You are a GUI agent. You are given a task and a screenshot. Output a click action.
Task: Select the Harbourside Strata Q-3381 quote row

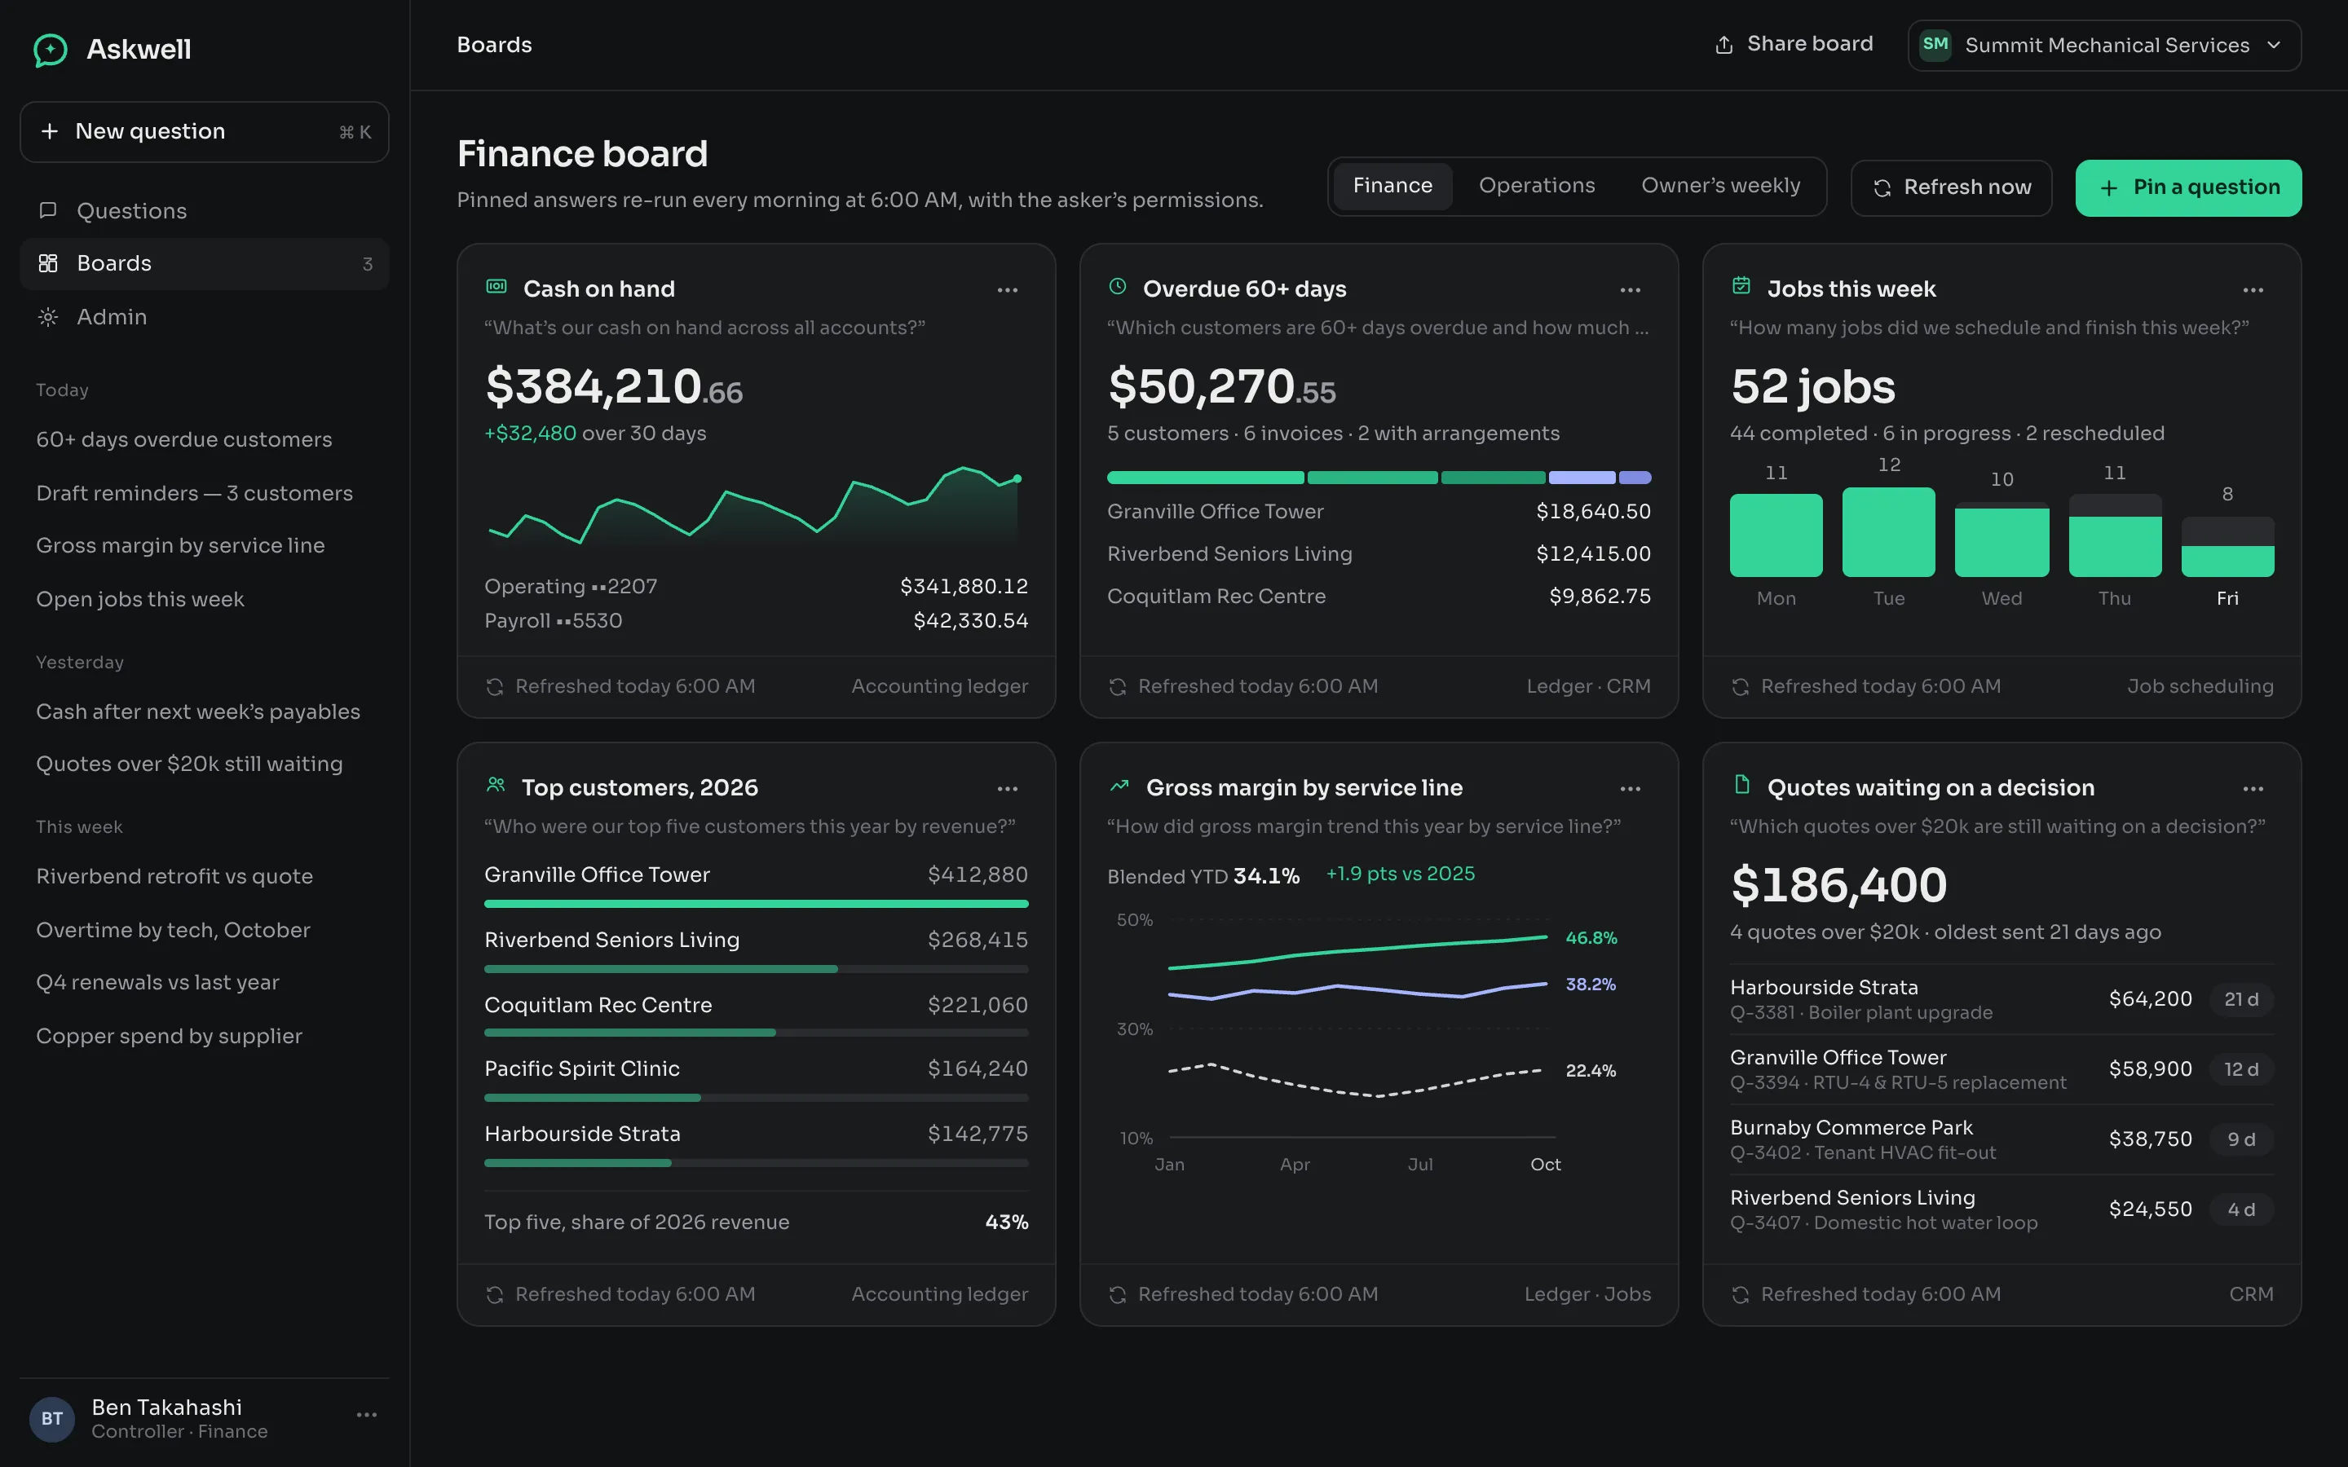2002,999
